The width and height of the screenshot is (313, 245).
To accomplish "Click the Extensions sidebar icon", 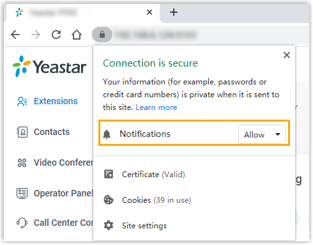I will pos(22,102).
